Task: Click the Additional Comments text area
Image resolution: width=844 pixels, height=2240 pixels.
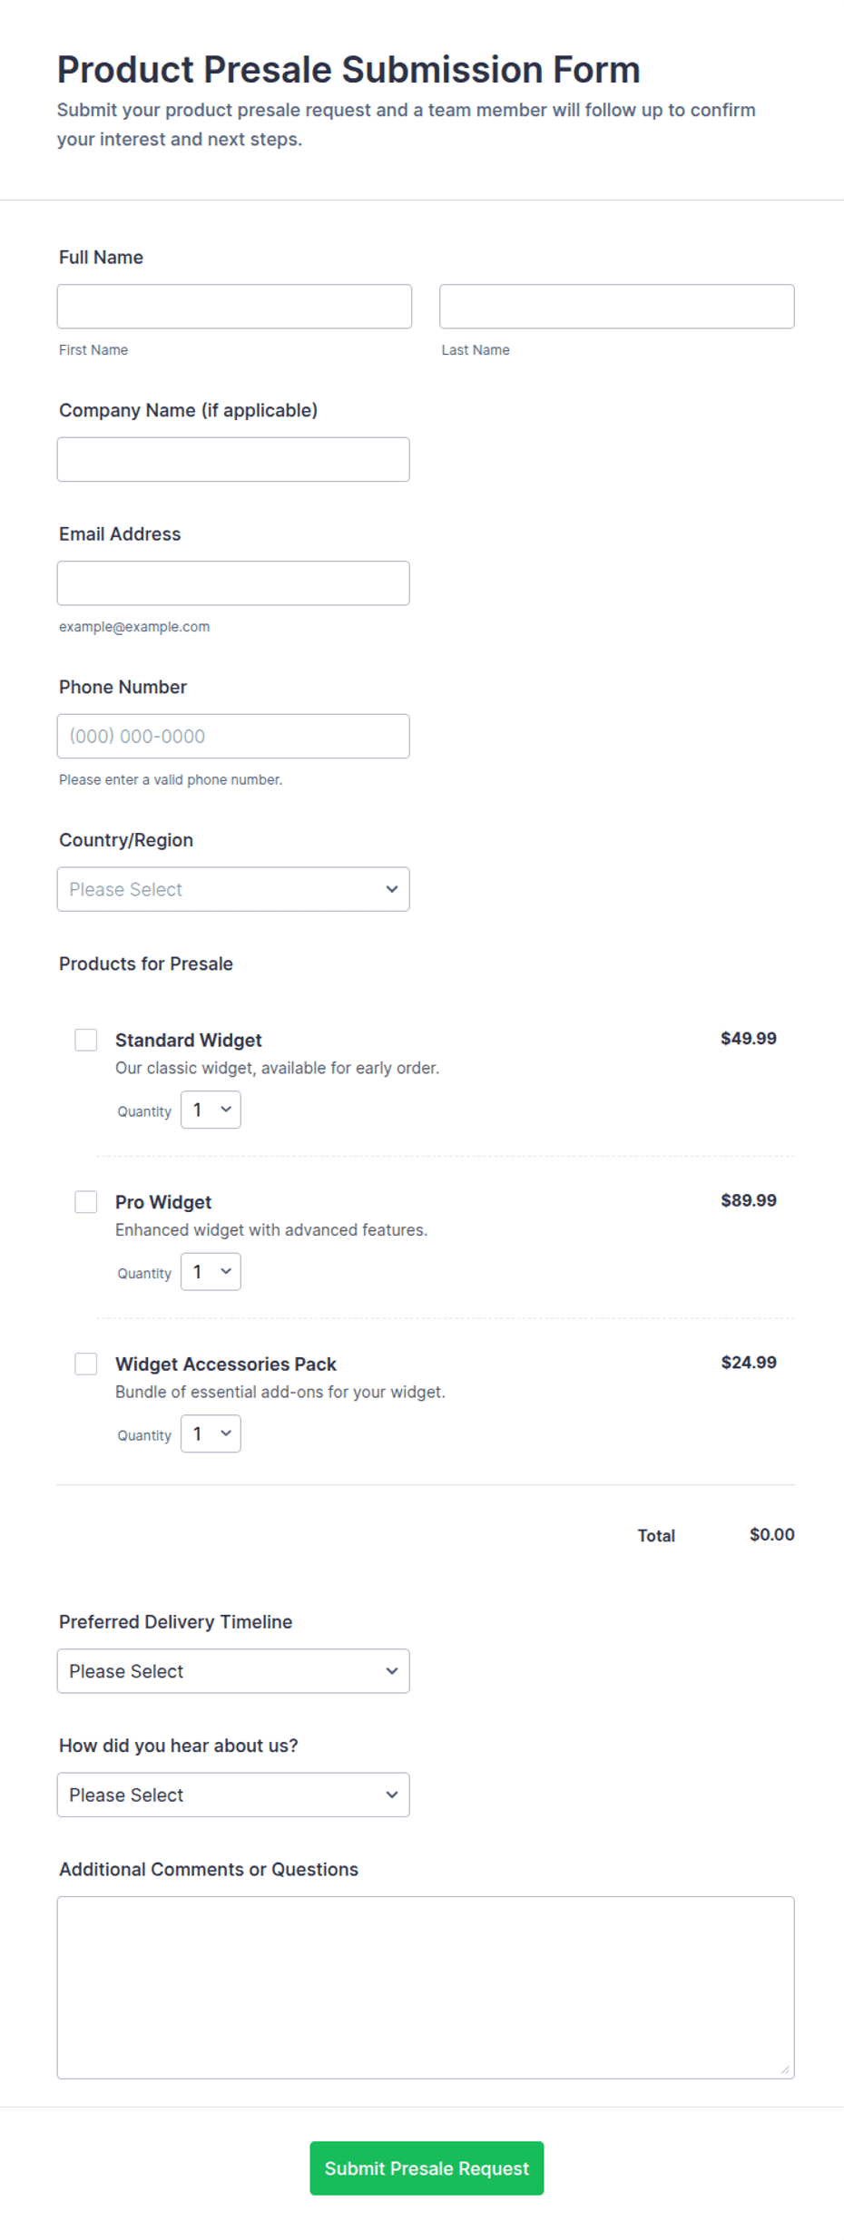Action: coord(426,1988)
